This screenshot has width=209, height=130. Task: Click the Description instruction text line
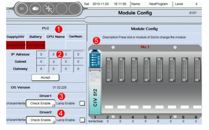click(144, 37)
